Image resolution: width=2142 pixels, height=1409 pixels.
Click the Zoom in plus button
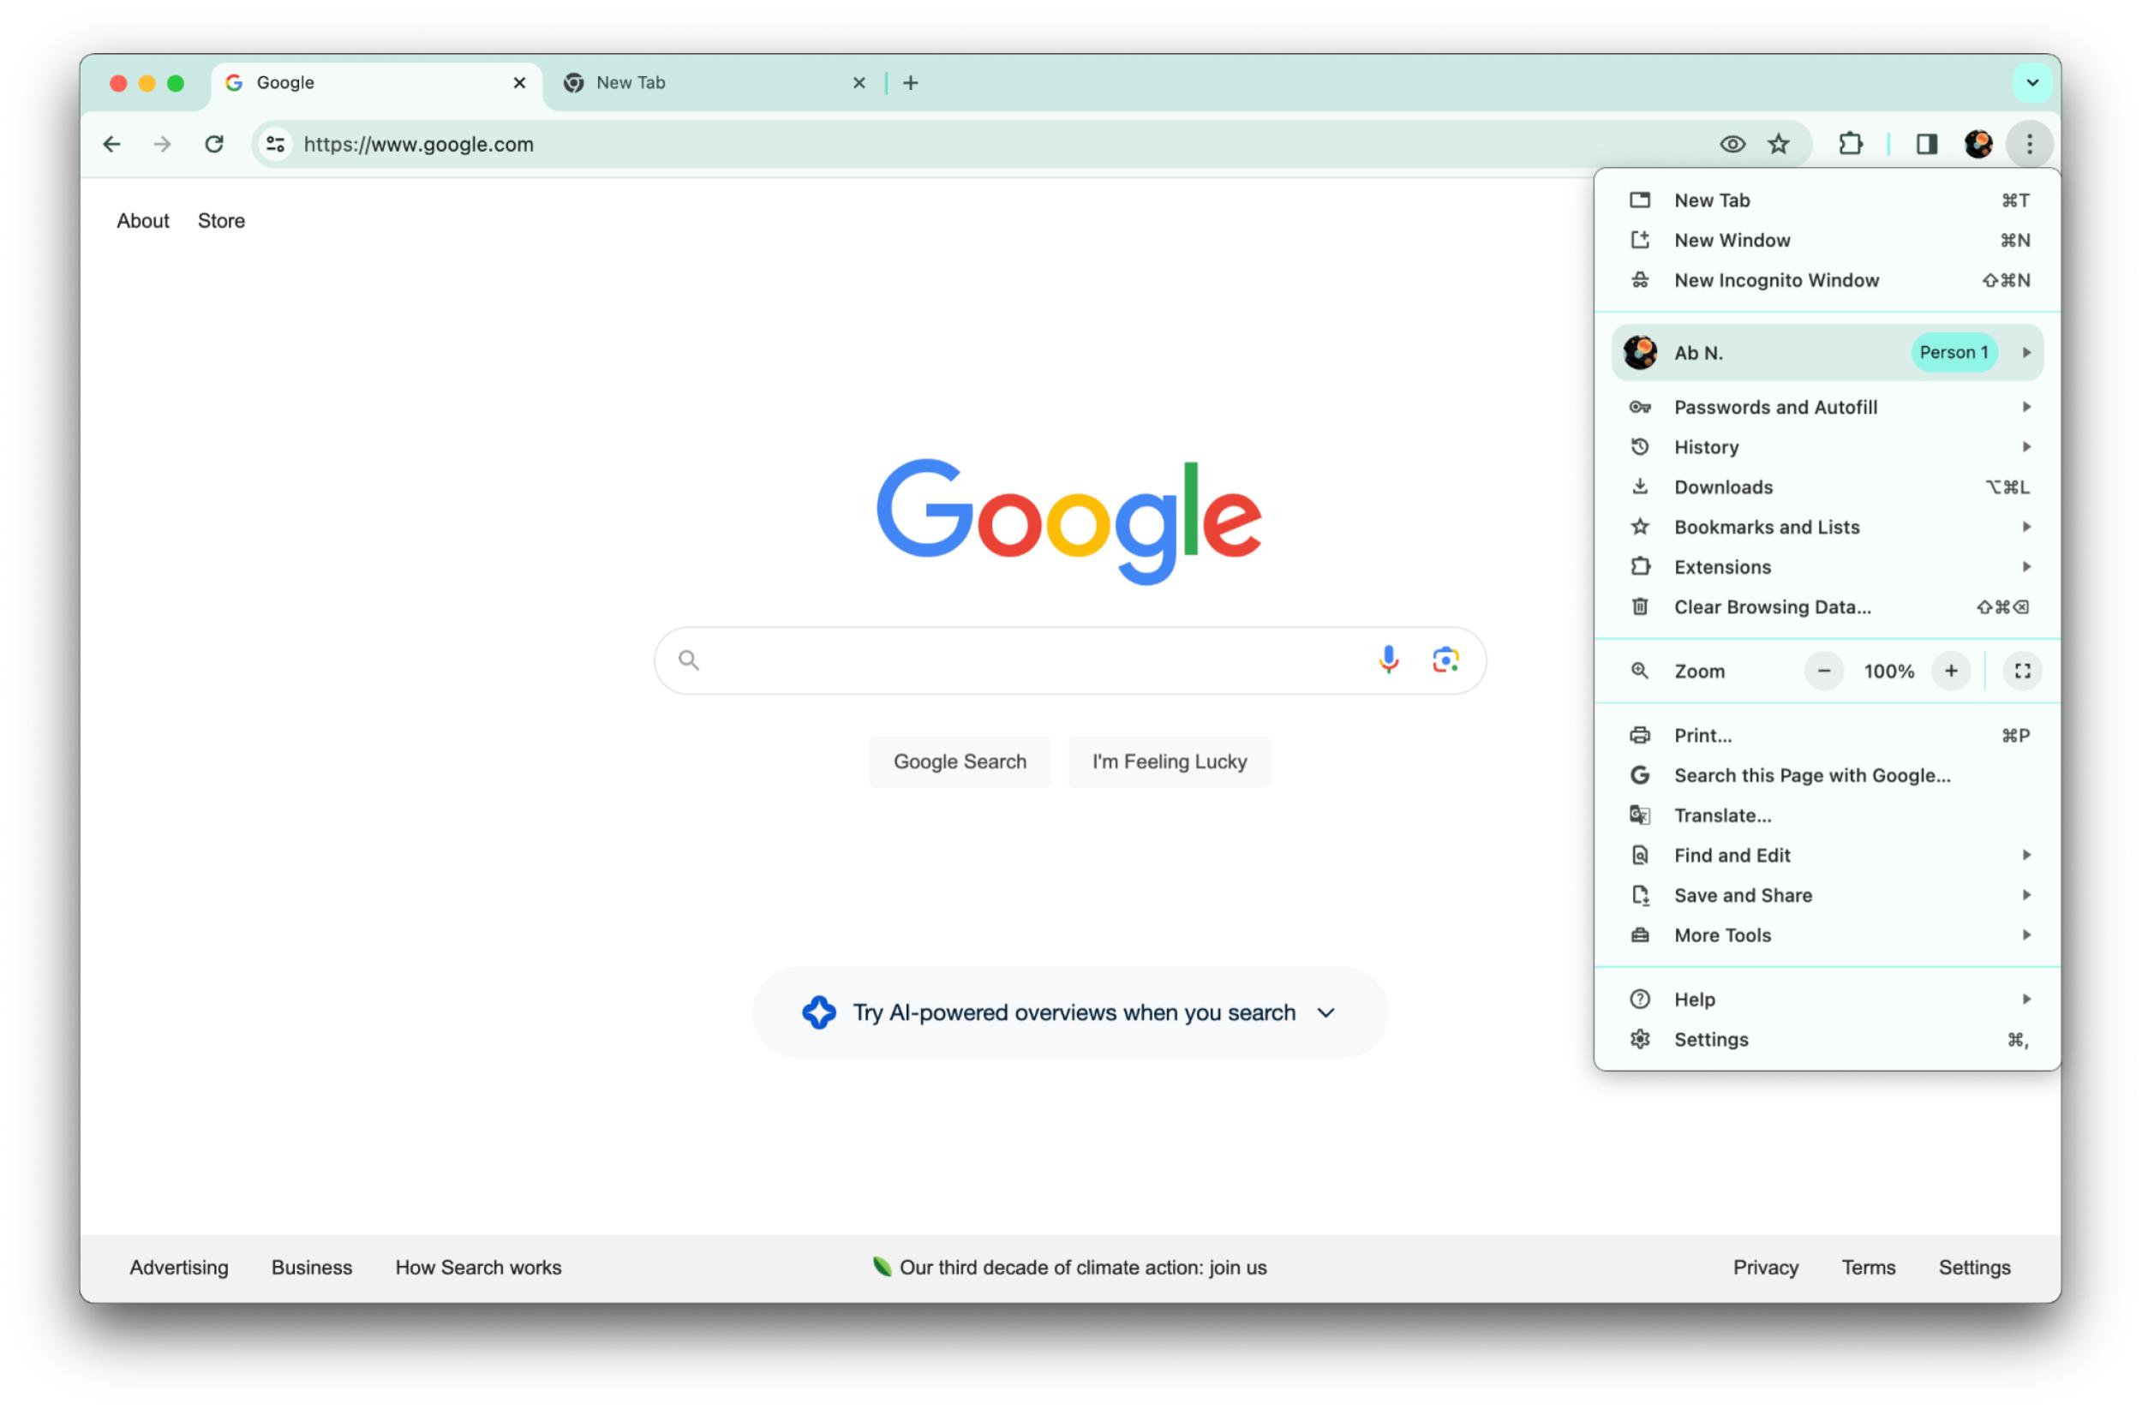[x=1950, y=672]
